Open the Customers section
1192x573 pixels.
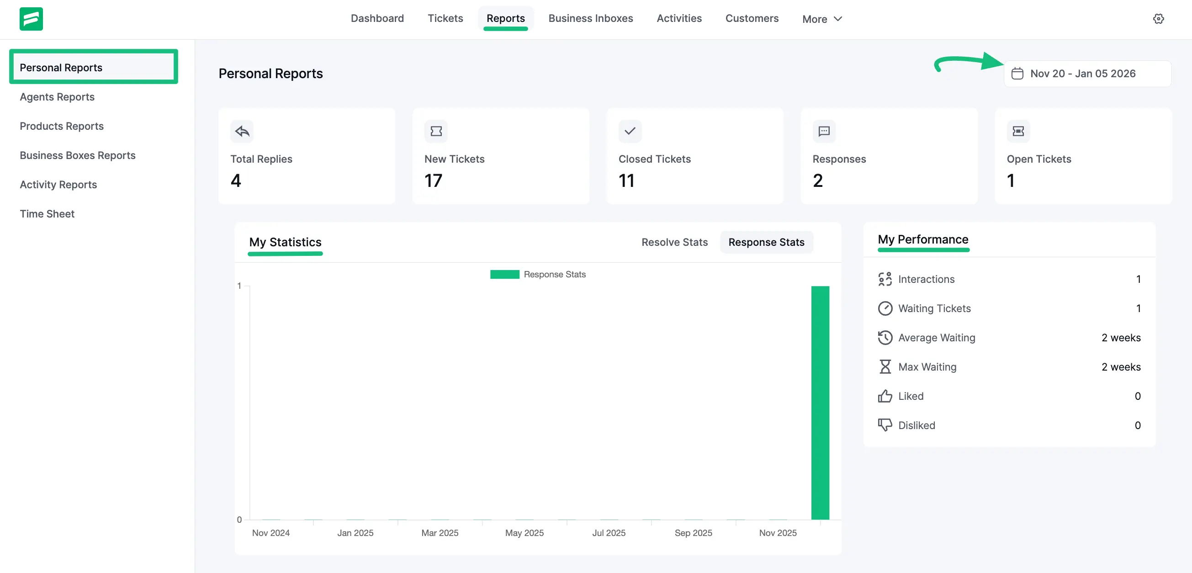click(752, 18)
